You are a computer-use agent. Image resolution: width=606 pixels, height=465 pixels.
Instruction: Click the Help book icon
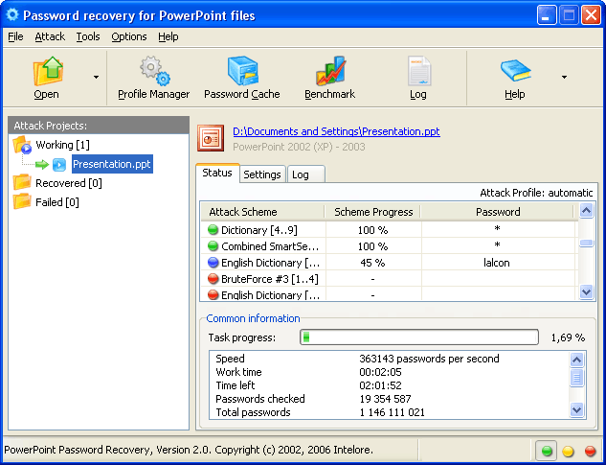point(516,71)
